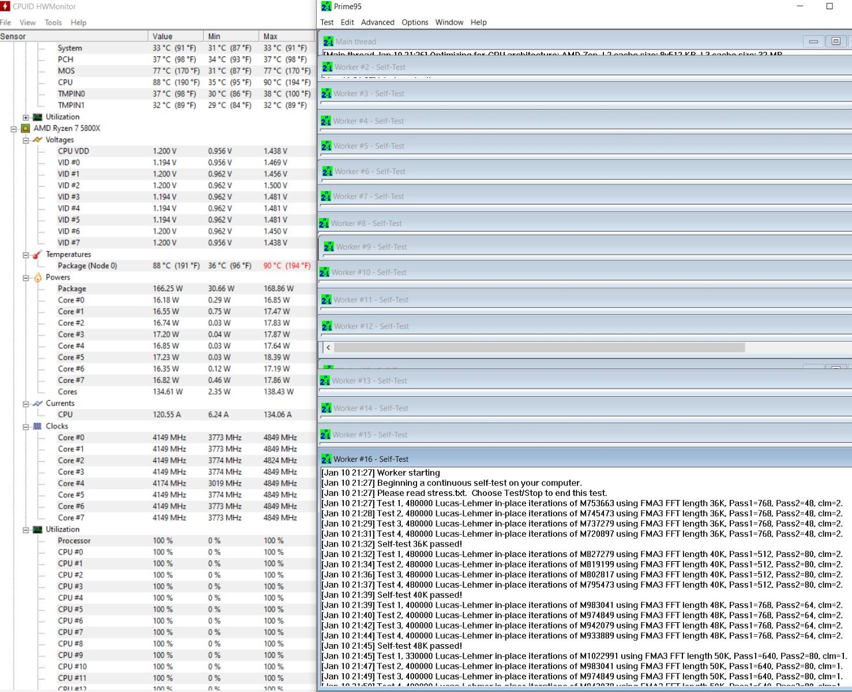Click the Value column header
The height and width of the screenshot is (692, 852).
[x=176, y=36]
